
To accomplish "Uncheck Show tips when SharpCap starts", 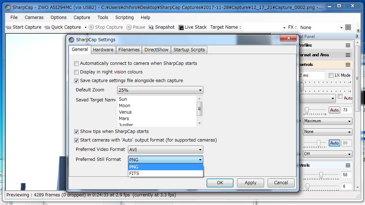I will tap(76, 132).
